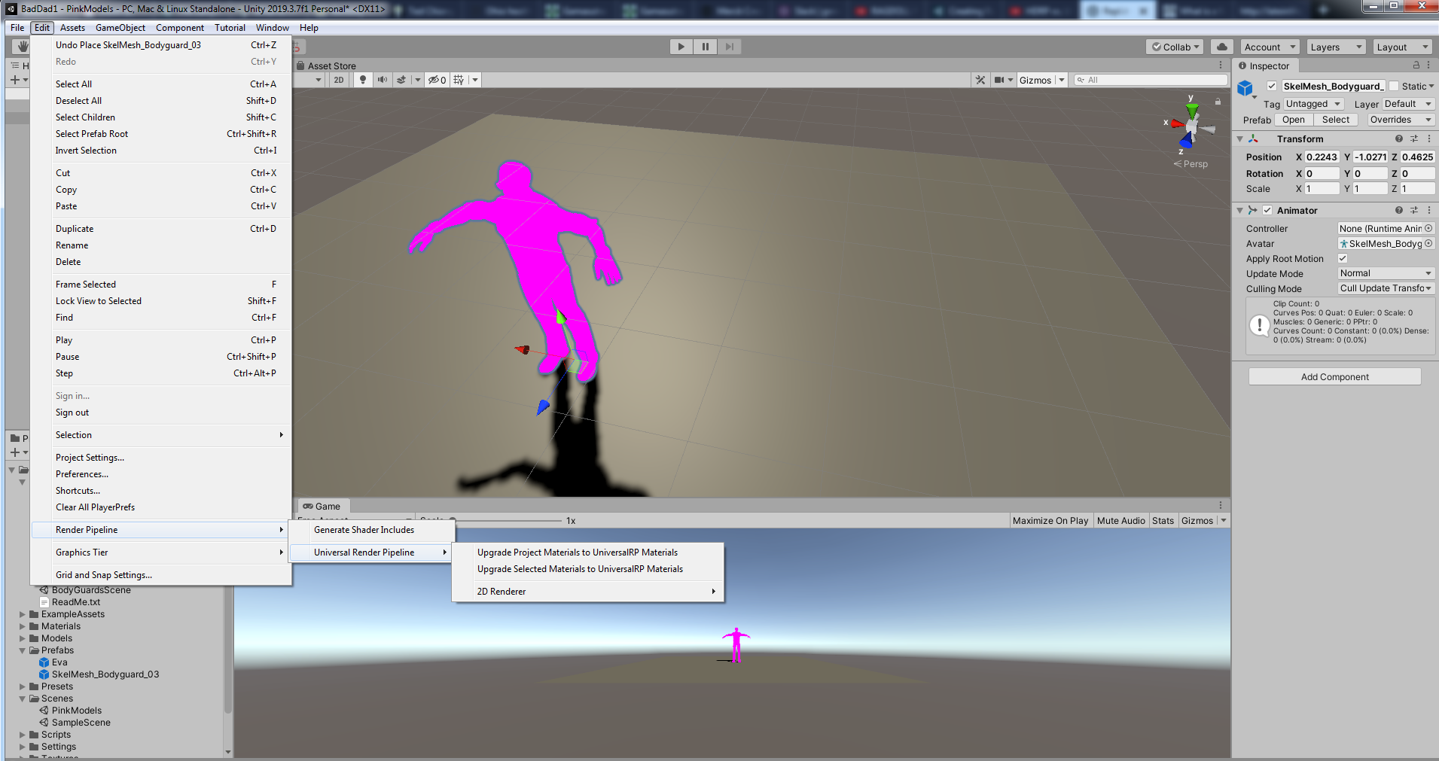The height and width of the screenshot is (761, 1439).
Task: Toggle Maximize On Play in Game view
Action: [x=1050, y=520]
